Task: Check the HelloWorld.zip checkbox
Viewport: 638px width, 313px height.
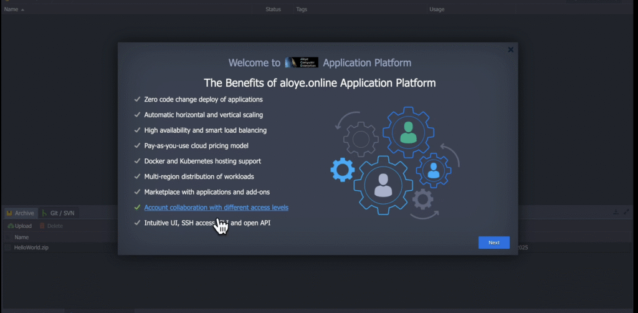Action: (x=8, y=248)
